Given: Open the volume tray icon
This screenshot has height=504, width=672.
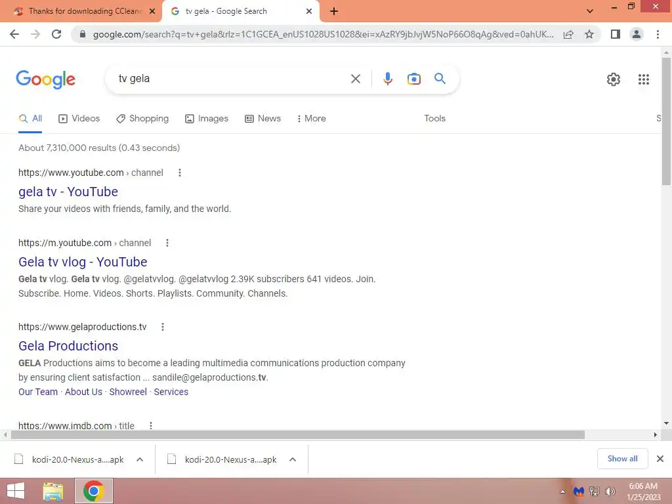Looking at the screenshot, I should click(610, 492).
